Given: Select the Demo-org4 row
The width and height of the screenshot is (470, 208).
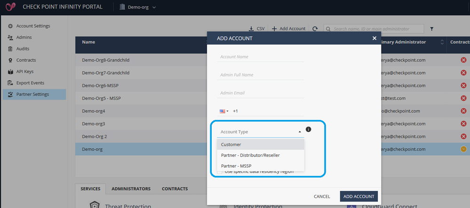Looking at the screenshot, I should [x=141, y=111].
